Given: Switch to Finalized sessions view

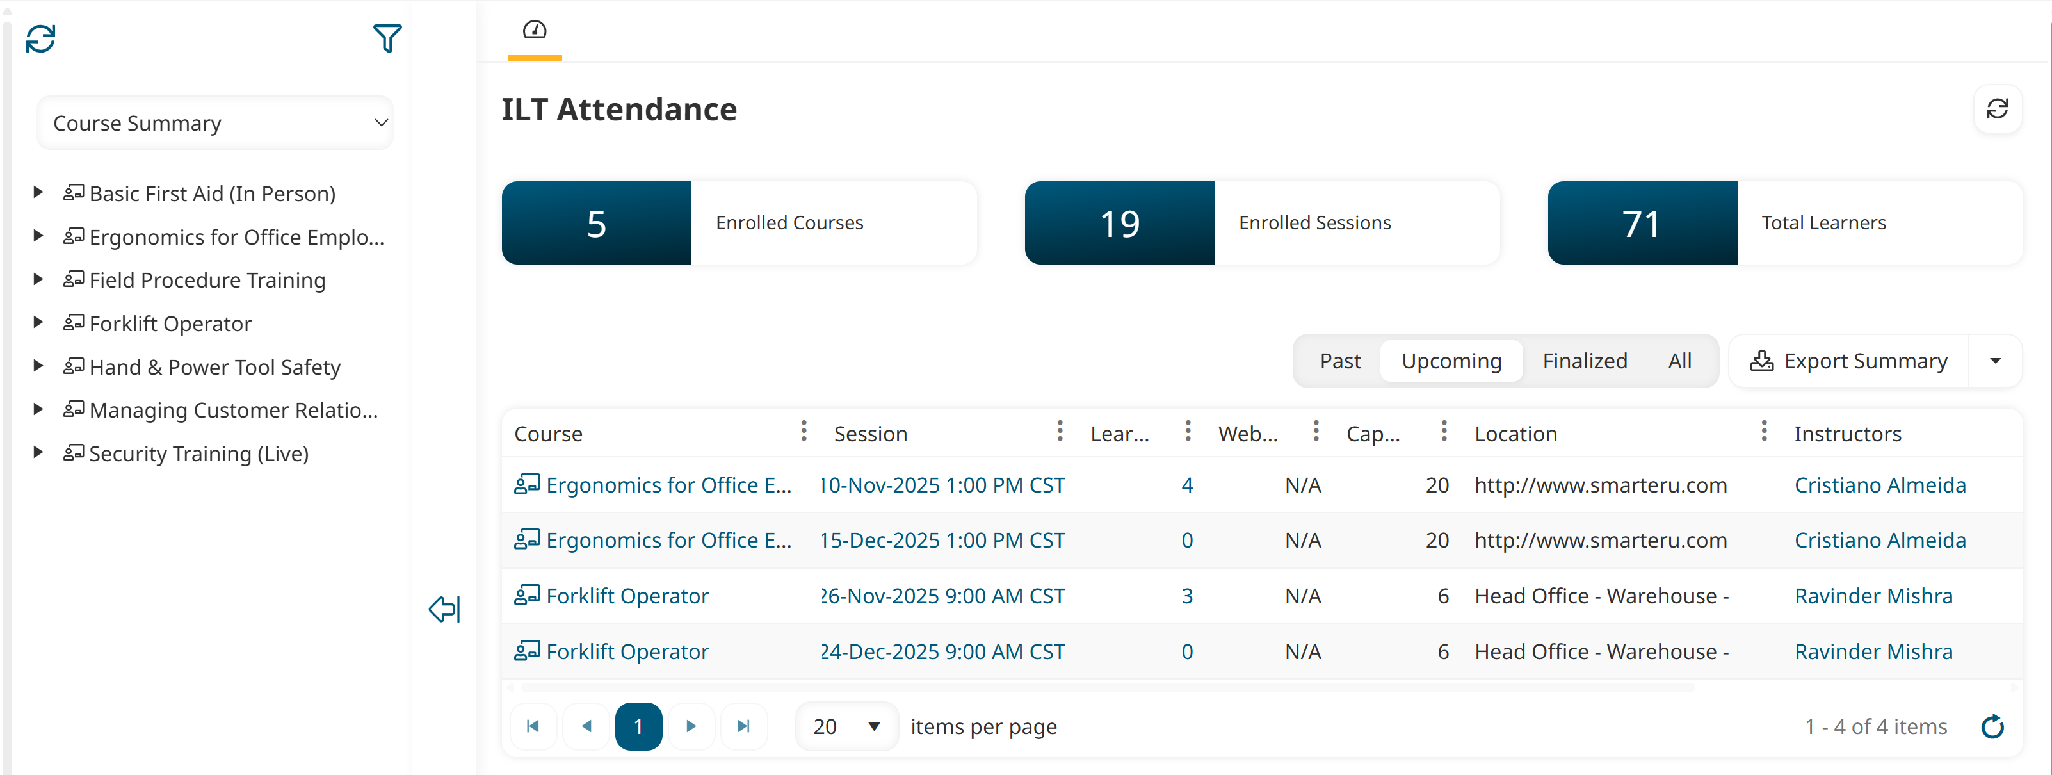Looking at the screenshot, I should click(1585, 360).
